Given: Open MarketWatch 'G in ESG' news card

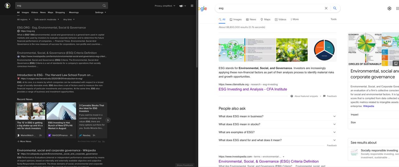Looking at the screenshot, I should (x=30, y=120).
